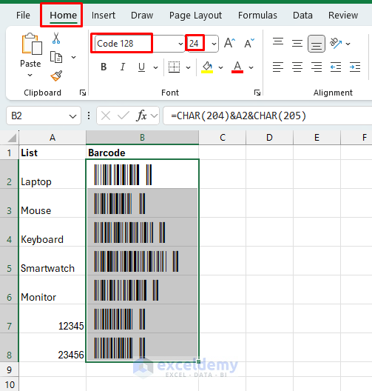Expand the Borders dropdown arrow
This screenshot has height=391, width=372.
click(189, 67)
